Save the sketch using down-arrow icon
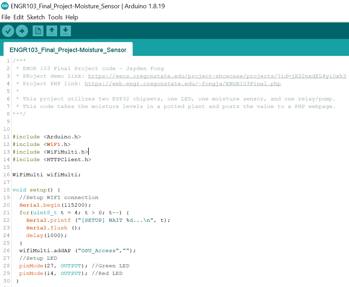 point(65,31)
